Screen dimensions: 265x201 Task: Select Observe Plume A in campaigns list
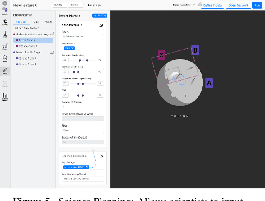27,58
